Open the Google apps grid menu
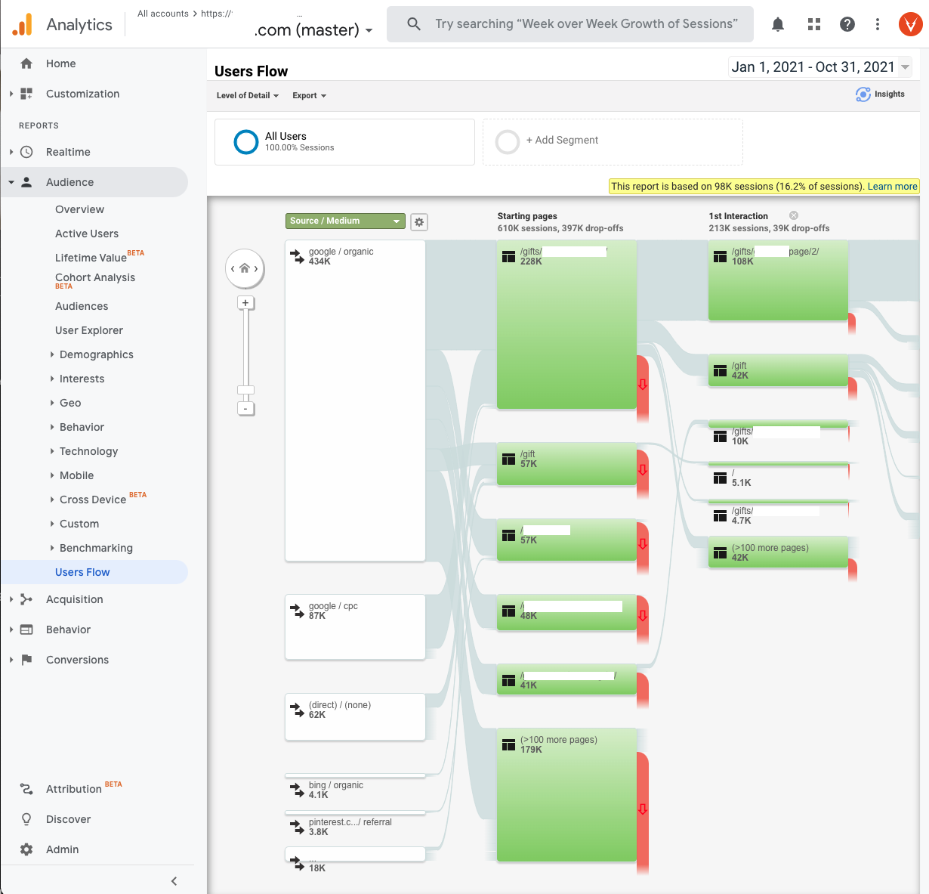The image size is (929, 894). pyautogui.click(x=813, y=23)
